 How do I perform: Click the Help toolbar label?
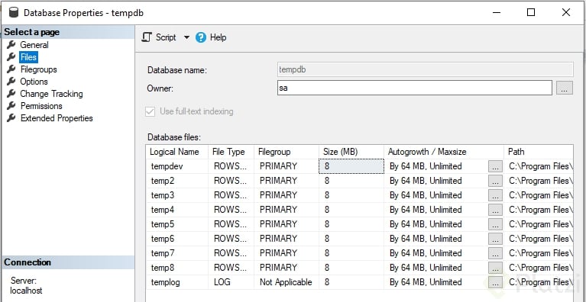click(x=218, y=37)
